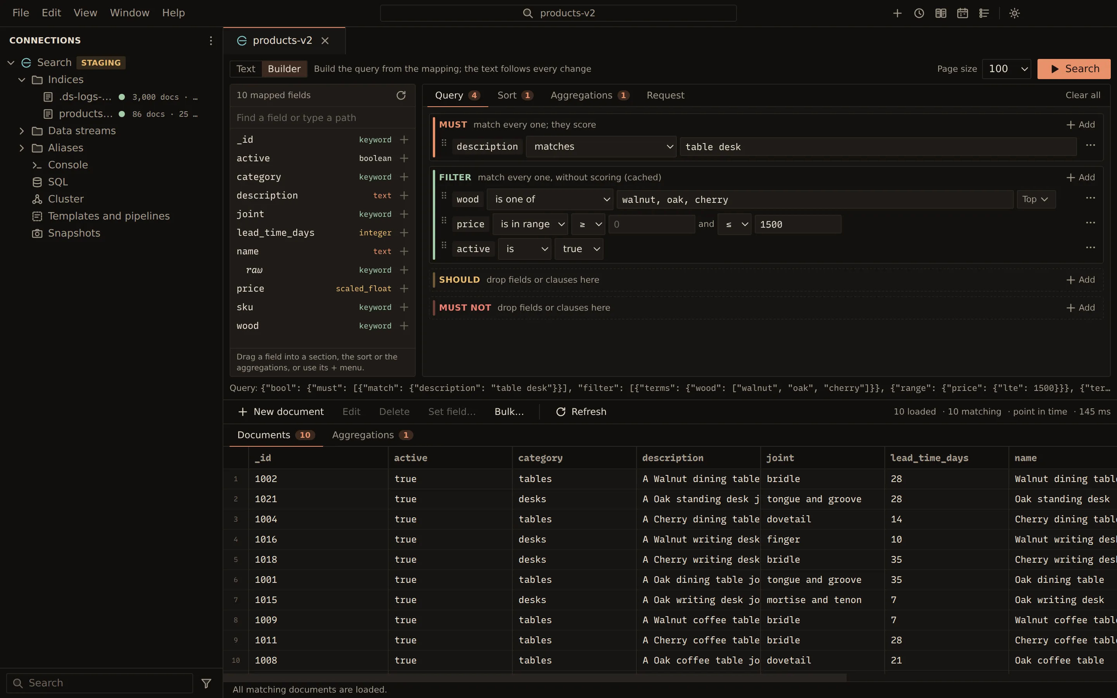Expand the Data streams folder
The image size is (1117, 698).
click(21, 131)
